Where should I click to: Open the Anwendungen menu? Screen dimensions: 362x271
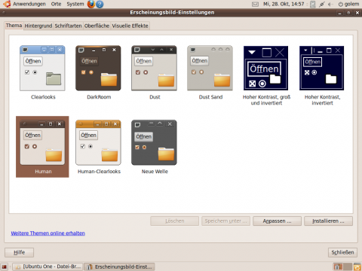pos(29,4)
